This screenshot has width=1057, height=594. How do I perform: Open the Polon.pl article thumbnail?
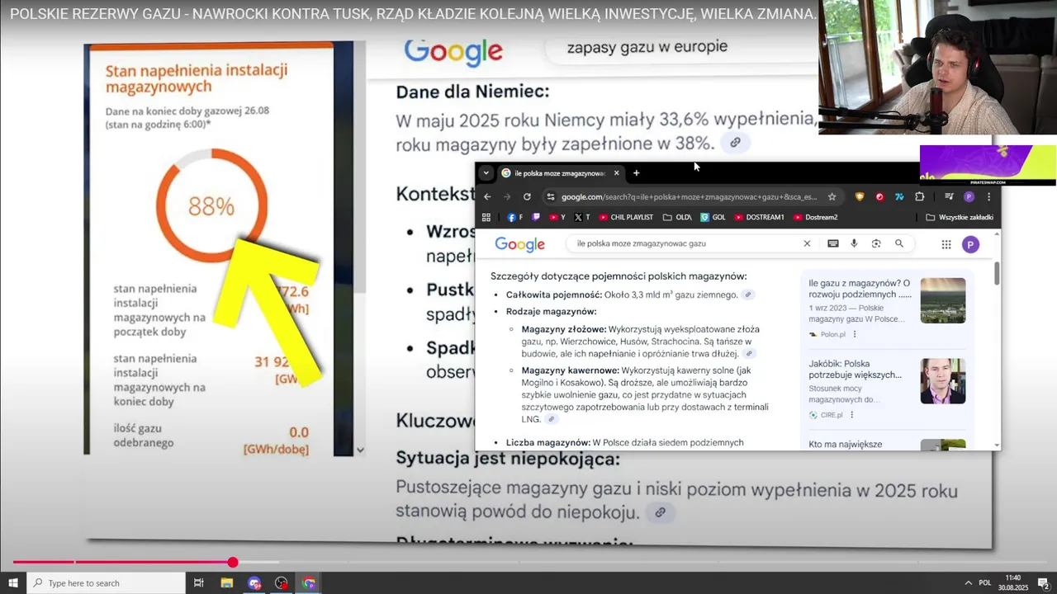coord(943,300)
